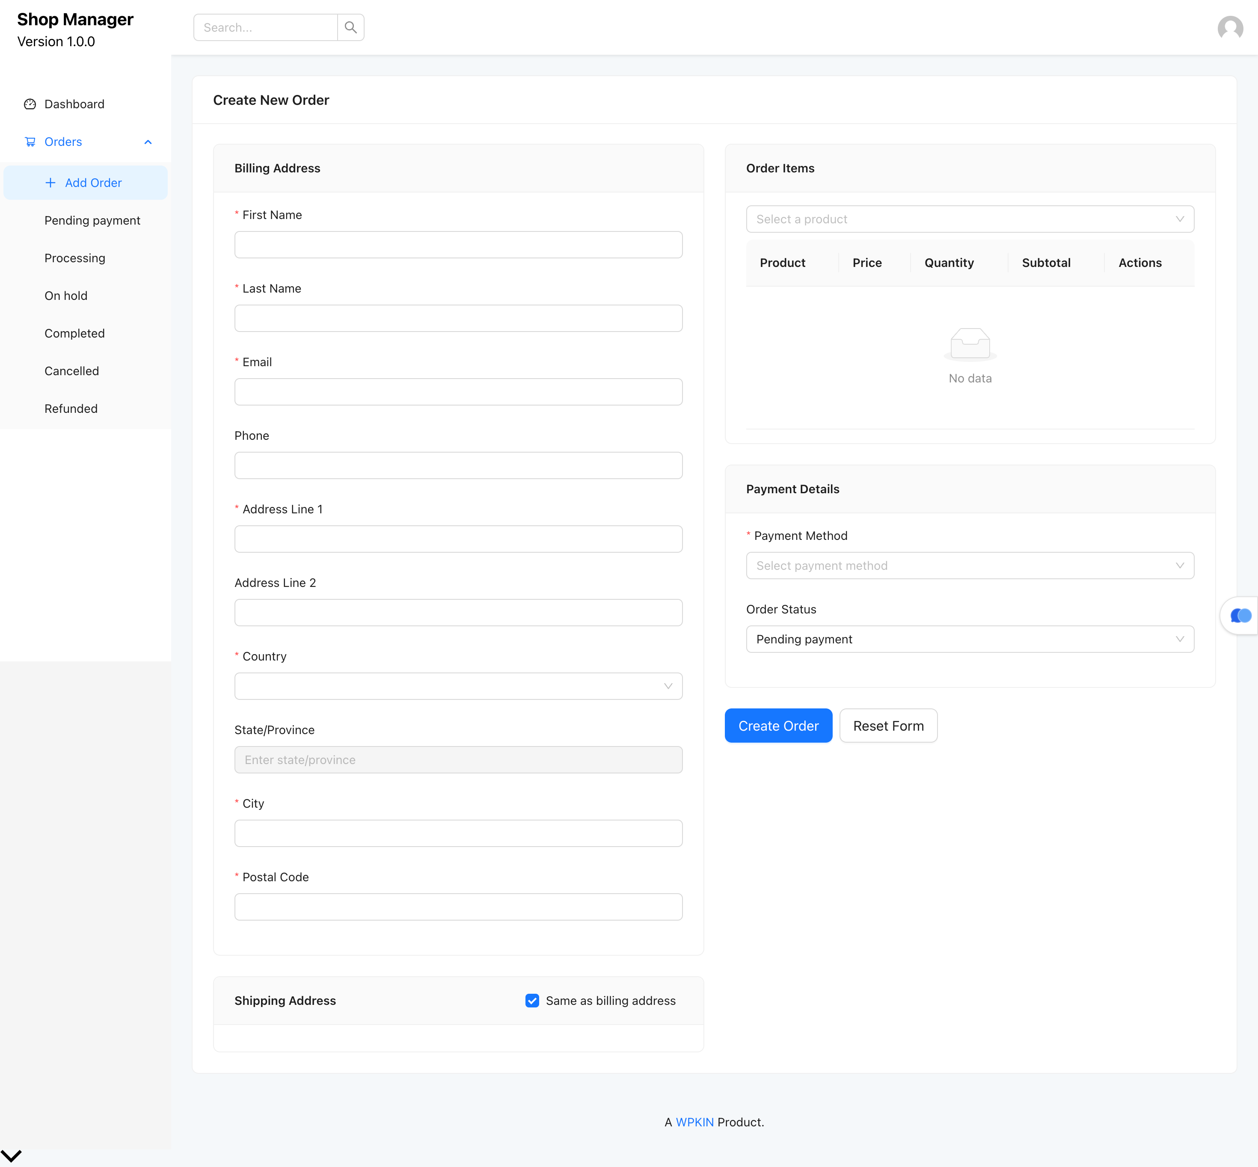Click the floating chat bubble widget
Screen dimensions: 1258x1167
(x=1240, y=616)
